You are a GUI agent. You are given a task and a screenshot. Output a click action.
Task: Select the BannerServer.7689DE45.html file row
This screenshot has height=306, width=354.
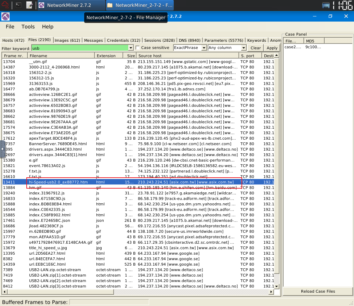(x=138, y=144)
